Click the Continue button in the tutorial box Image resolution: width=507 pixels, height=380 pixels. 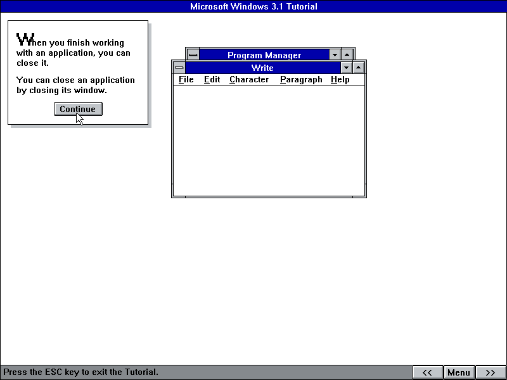pos(78,109)
